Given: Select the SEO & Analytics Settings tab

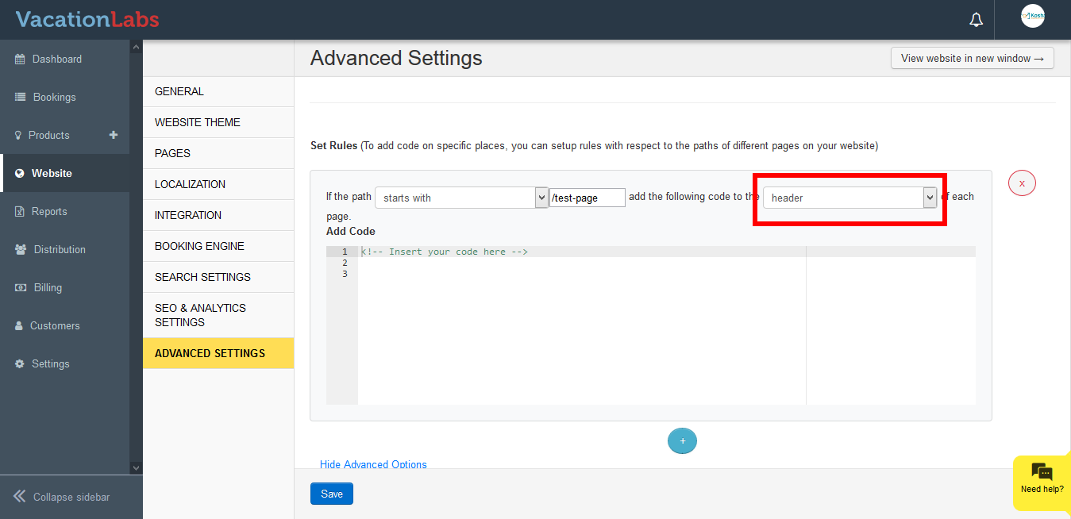Looking at the screenshot, I should [200, 315].
